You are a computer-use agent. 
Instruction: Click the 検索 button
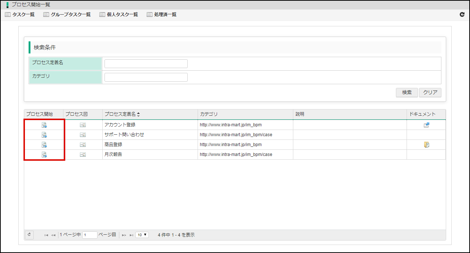pos(407,93)
